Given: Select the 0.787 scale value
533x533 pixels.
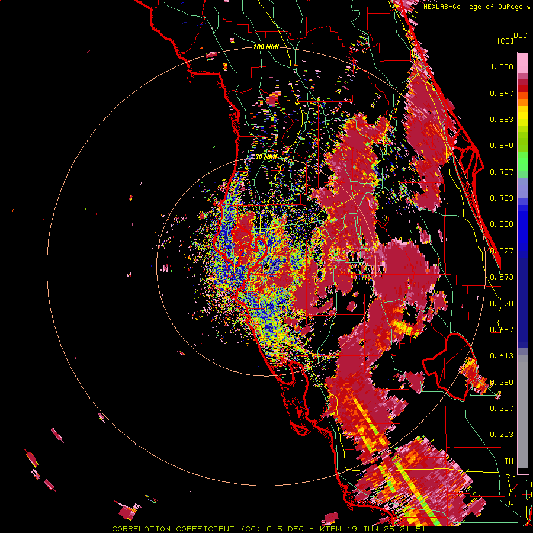Looking at the screenshot, I should (x=502, y=172).
